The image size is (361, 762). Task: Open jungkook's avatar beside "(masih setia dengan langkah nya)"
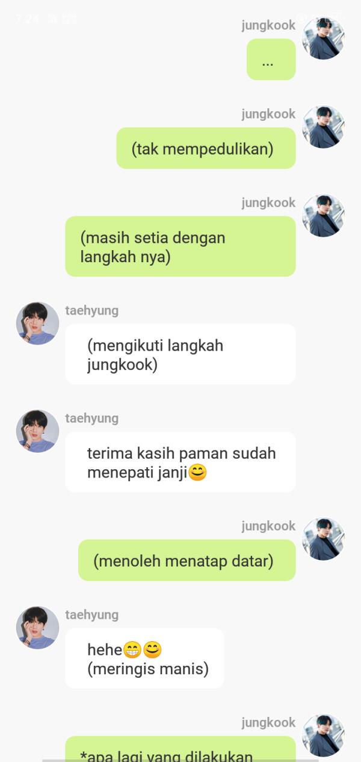point(323,216)
